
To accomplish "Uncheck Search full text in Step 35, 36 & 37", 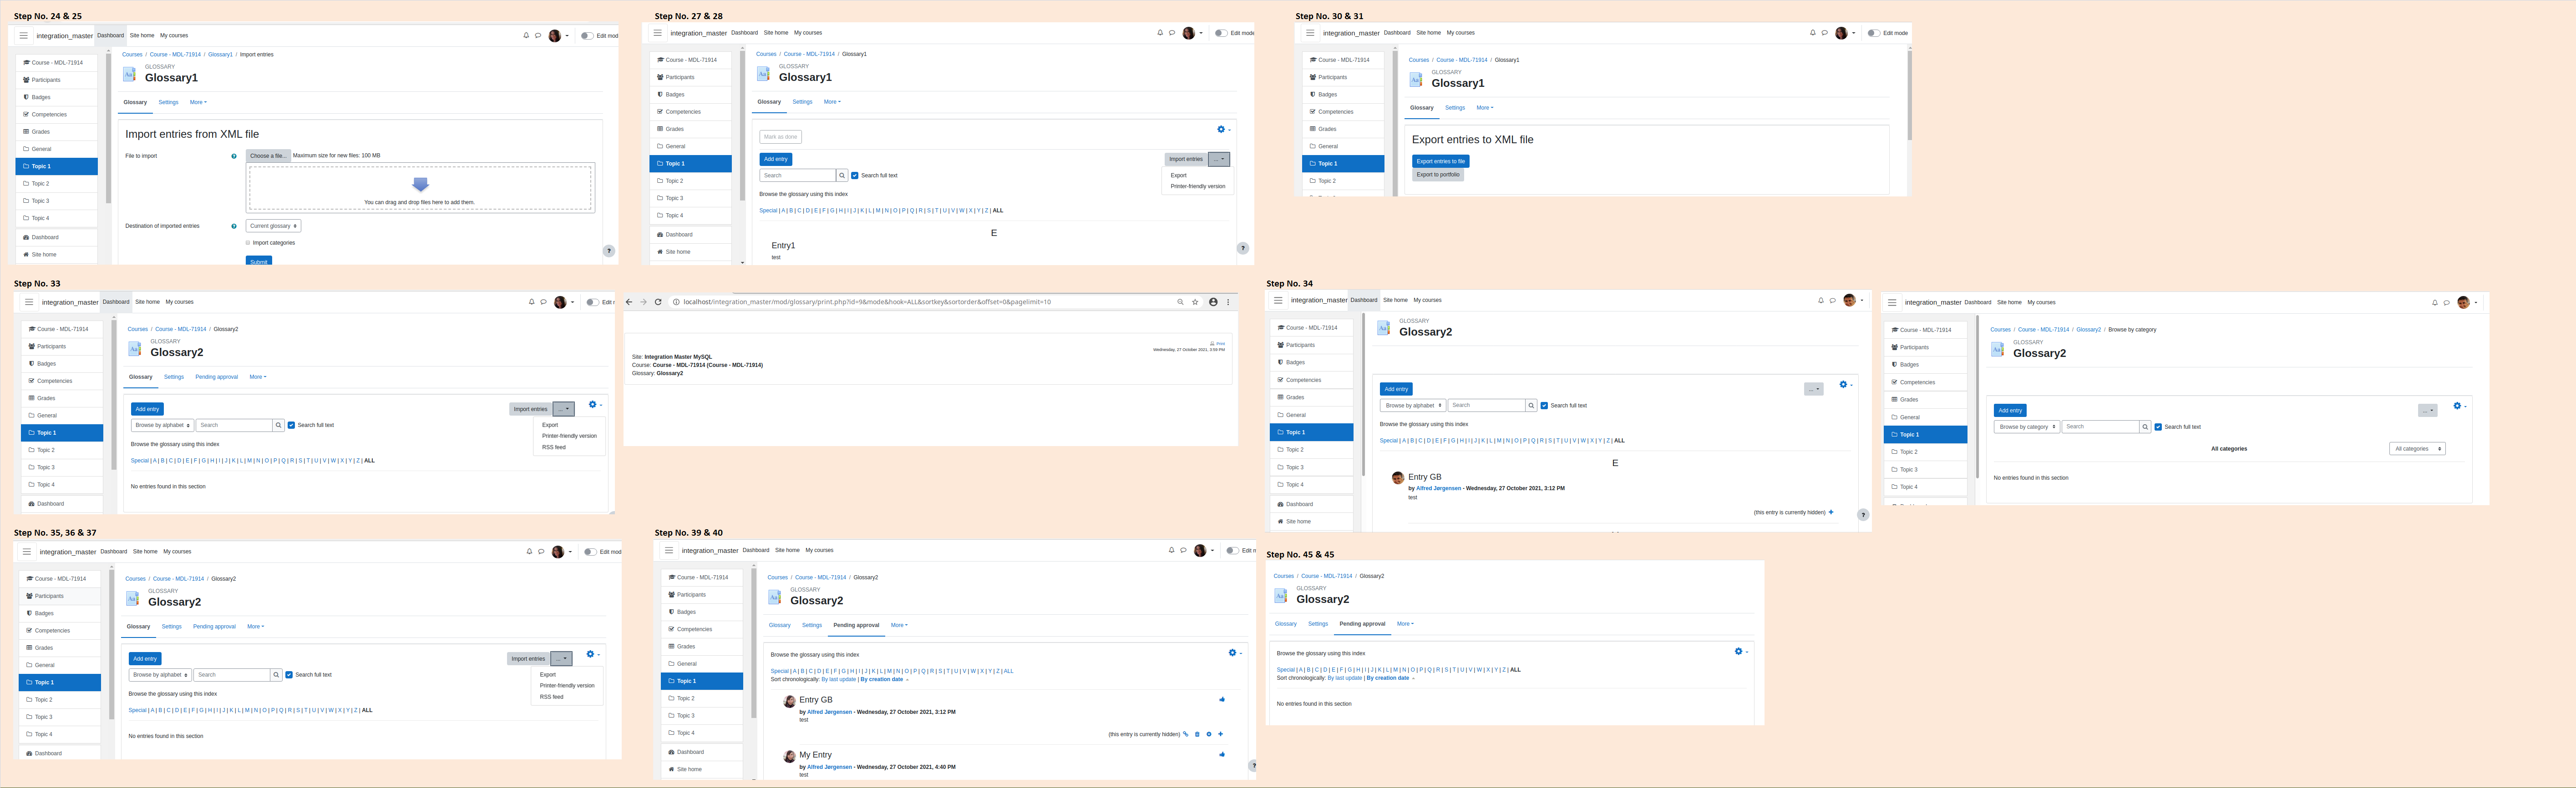I will [x=289, y=675].
